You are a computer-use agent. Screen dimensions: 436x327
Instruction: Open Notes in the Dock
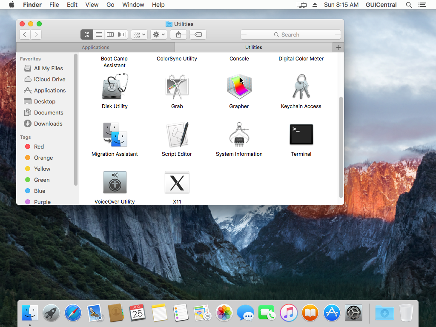[159, 313]
